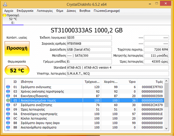Click the power on count field 111 μονάδες
Image resolution: width=174 pixels, height=136 pixels.
[x=157, y=55]
